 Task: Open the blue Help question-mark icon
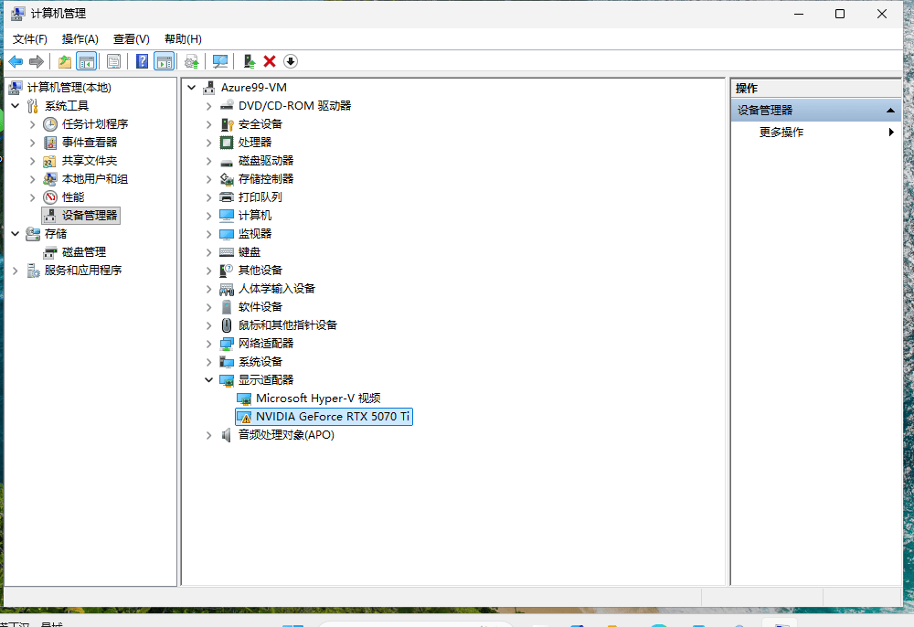coord(142,61)
